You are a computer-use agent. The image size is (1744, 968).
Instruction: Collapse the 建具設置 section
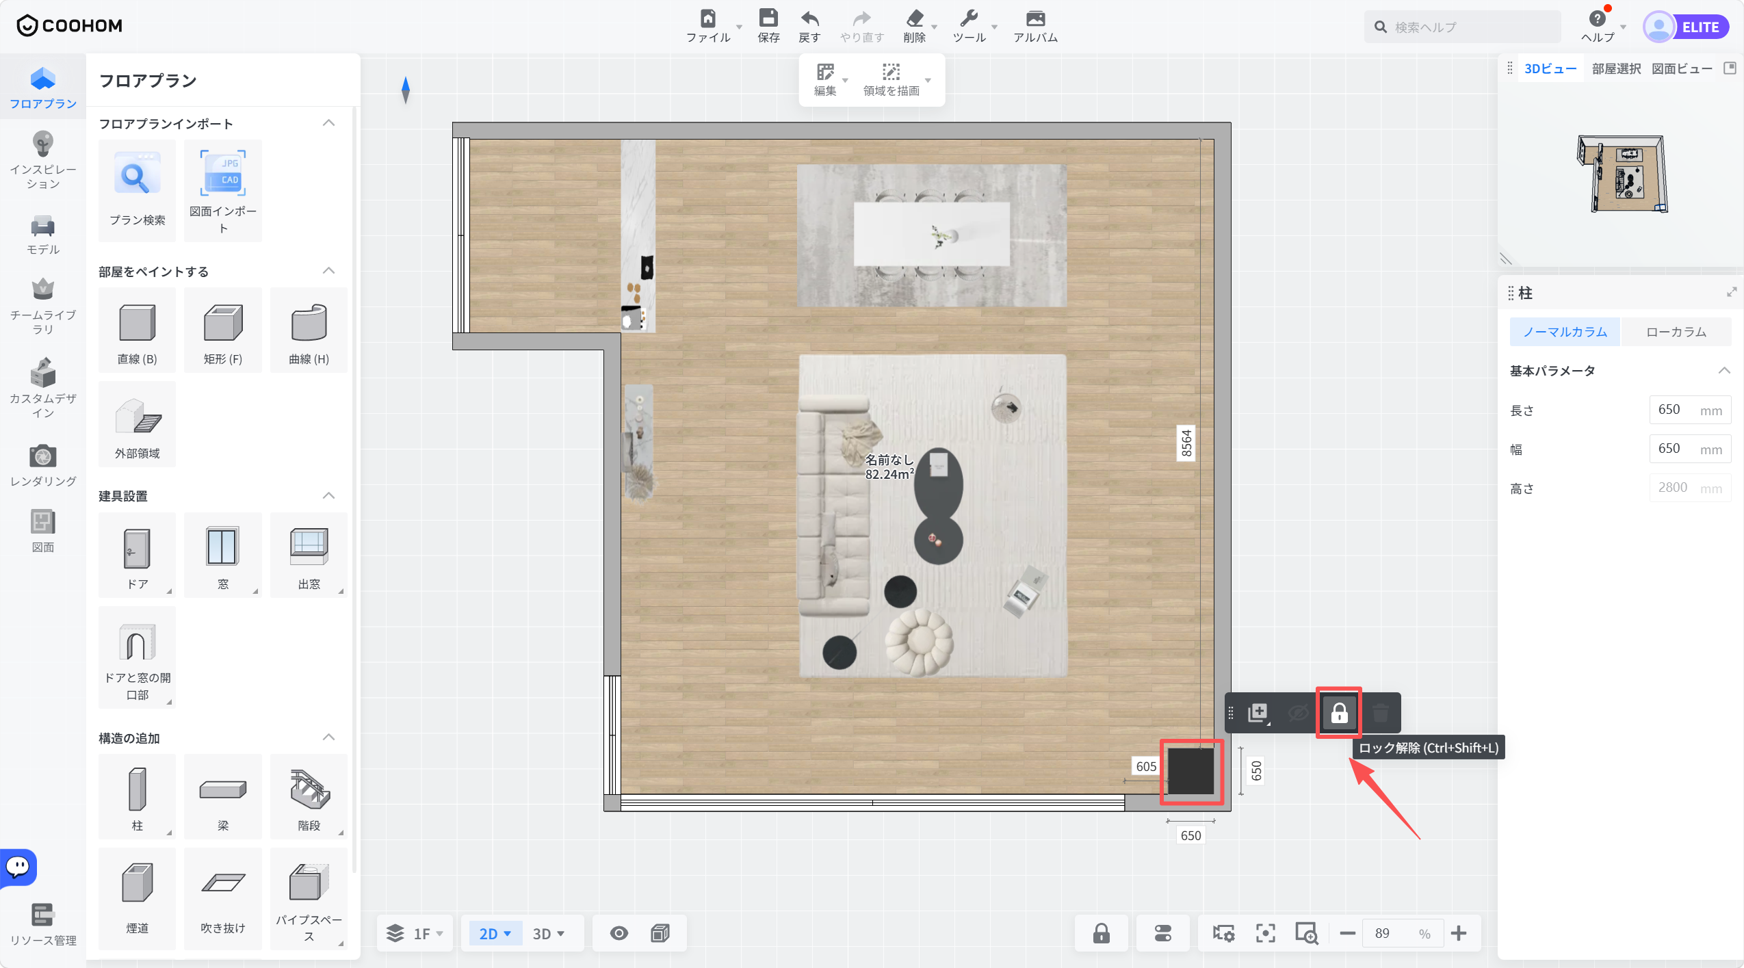328,495
